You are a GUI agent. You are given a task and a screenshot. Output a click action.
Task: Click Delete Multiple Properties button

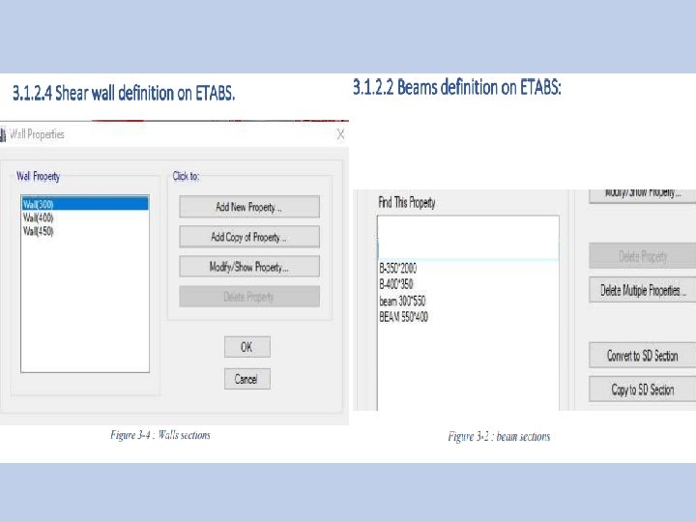tap(642, 290)
